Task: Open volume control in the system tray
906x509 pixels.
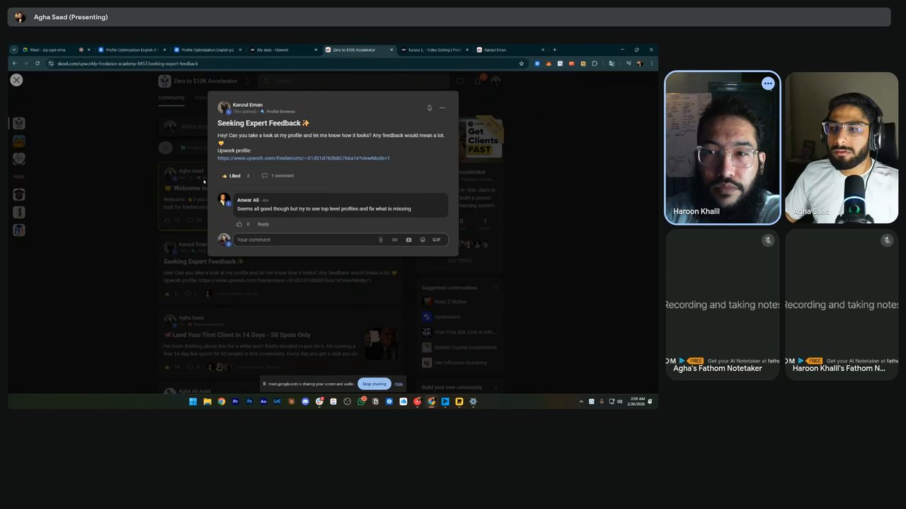Action: (x=619, y=402)
